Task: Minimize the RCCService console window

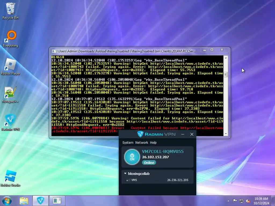Action: point(204,50)
